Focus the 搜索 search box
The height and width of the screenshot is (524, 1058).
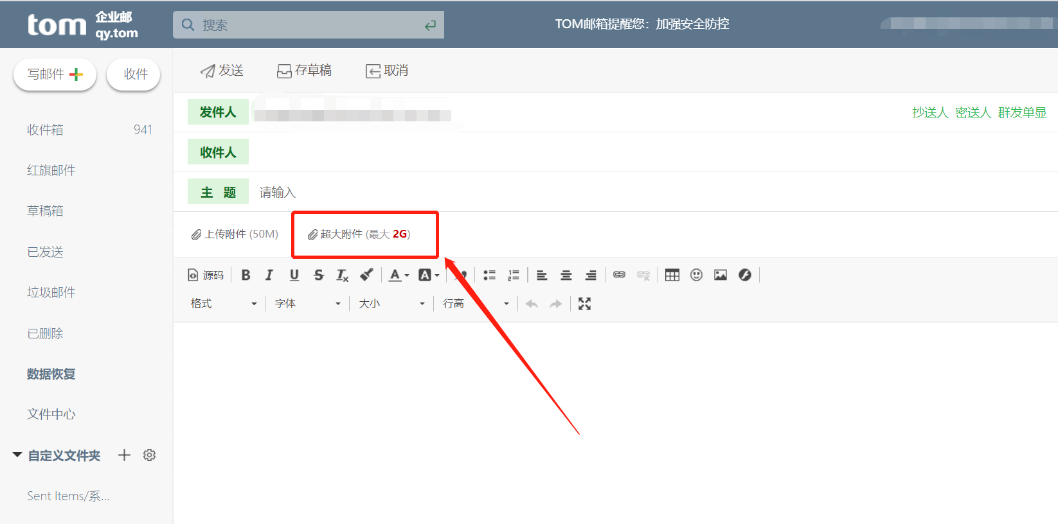click(309, 25)
